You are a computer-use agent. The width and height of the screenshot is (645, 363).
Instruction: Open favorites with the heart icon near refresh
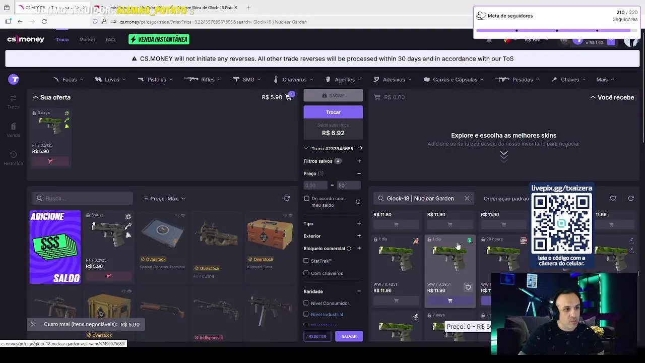pyautogui.click(x=613, y=199)
